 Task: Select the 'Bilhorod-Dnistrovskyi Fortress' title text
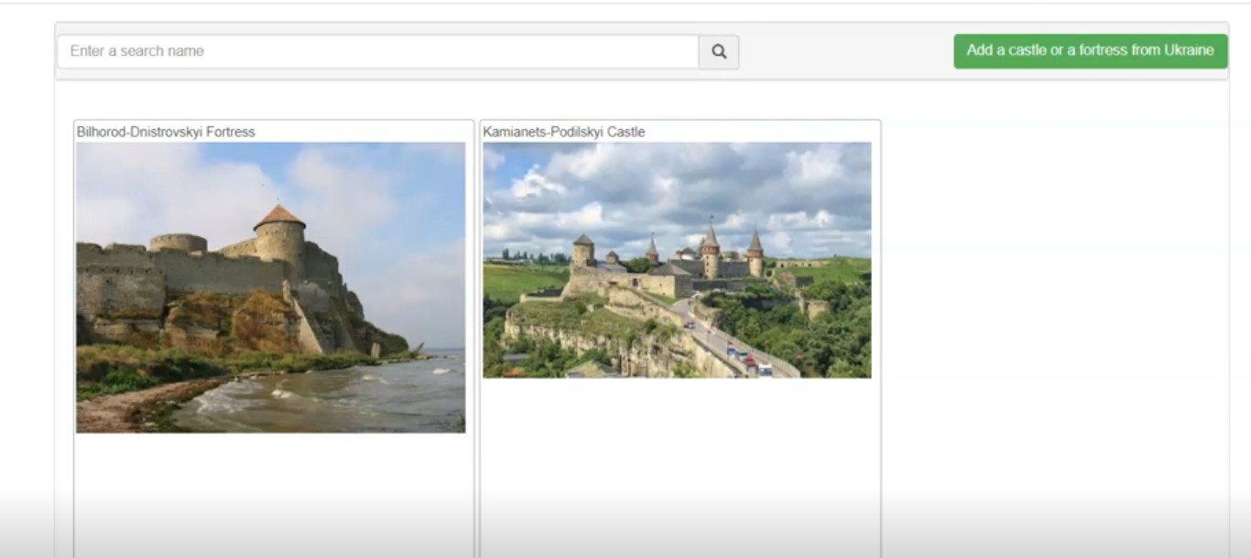(166, 132)
